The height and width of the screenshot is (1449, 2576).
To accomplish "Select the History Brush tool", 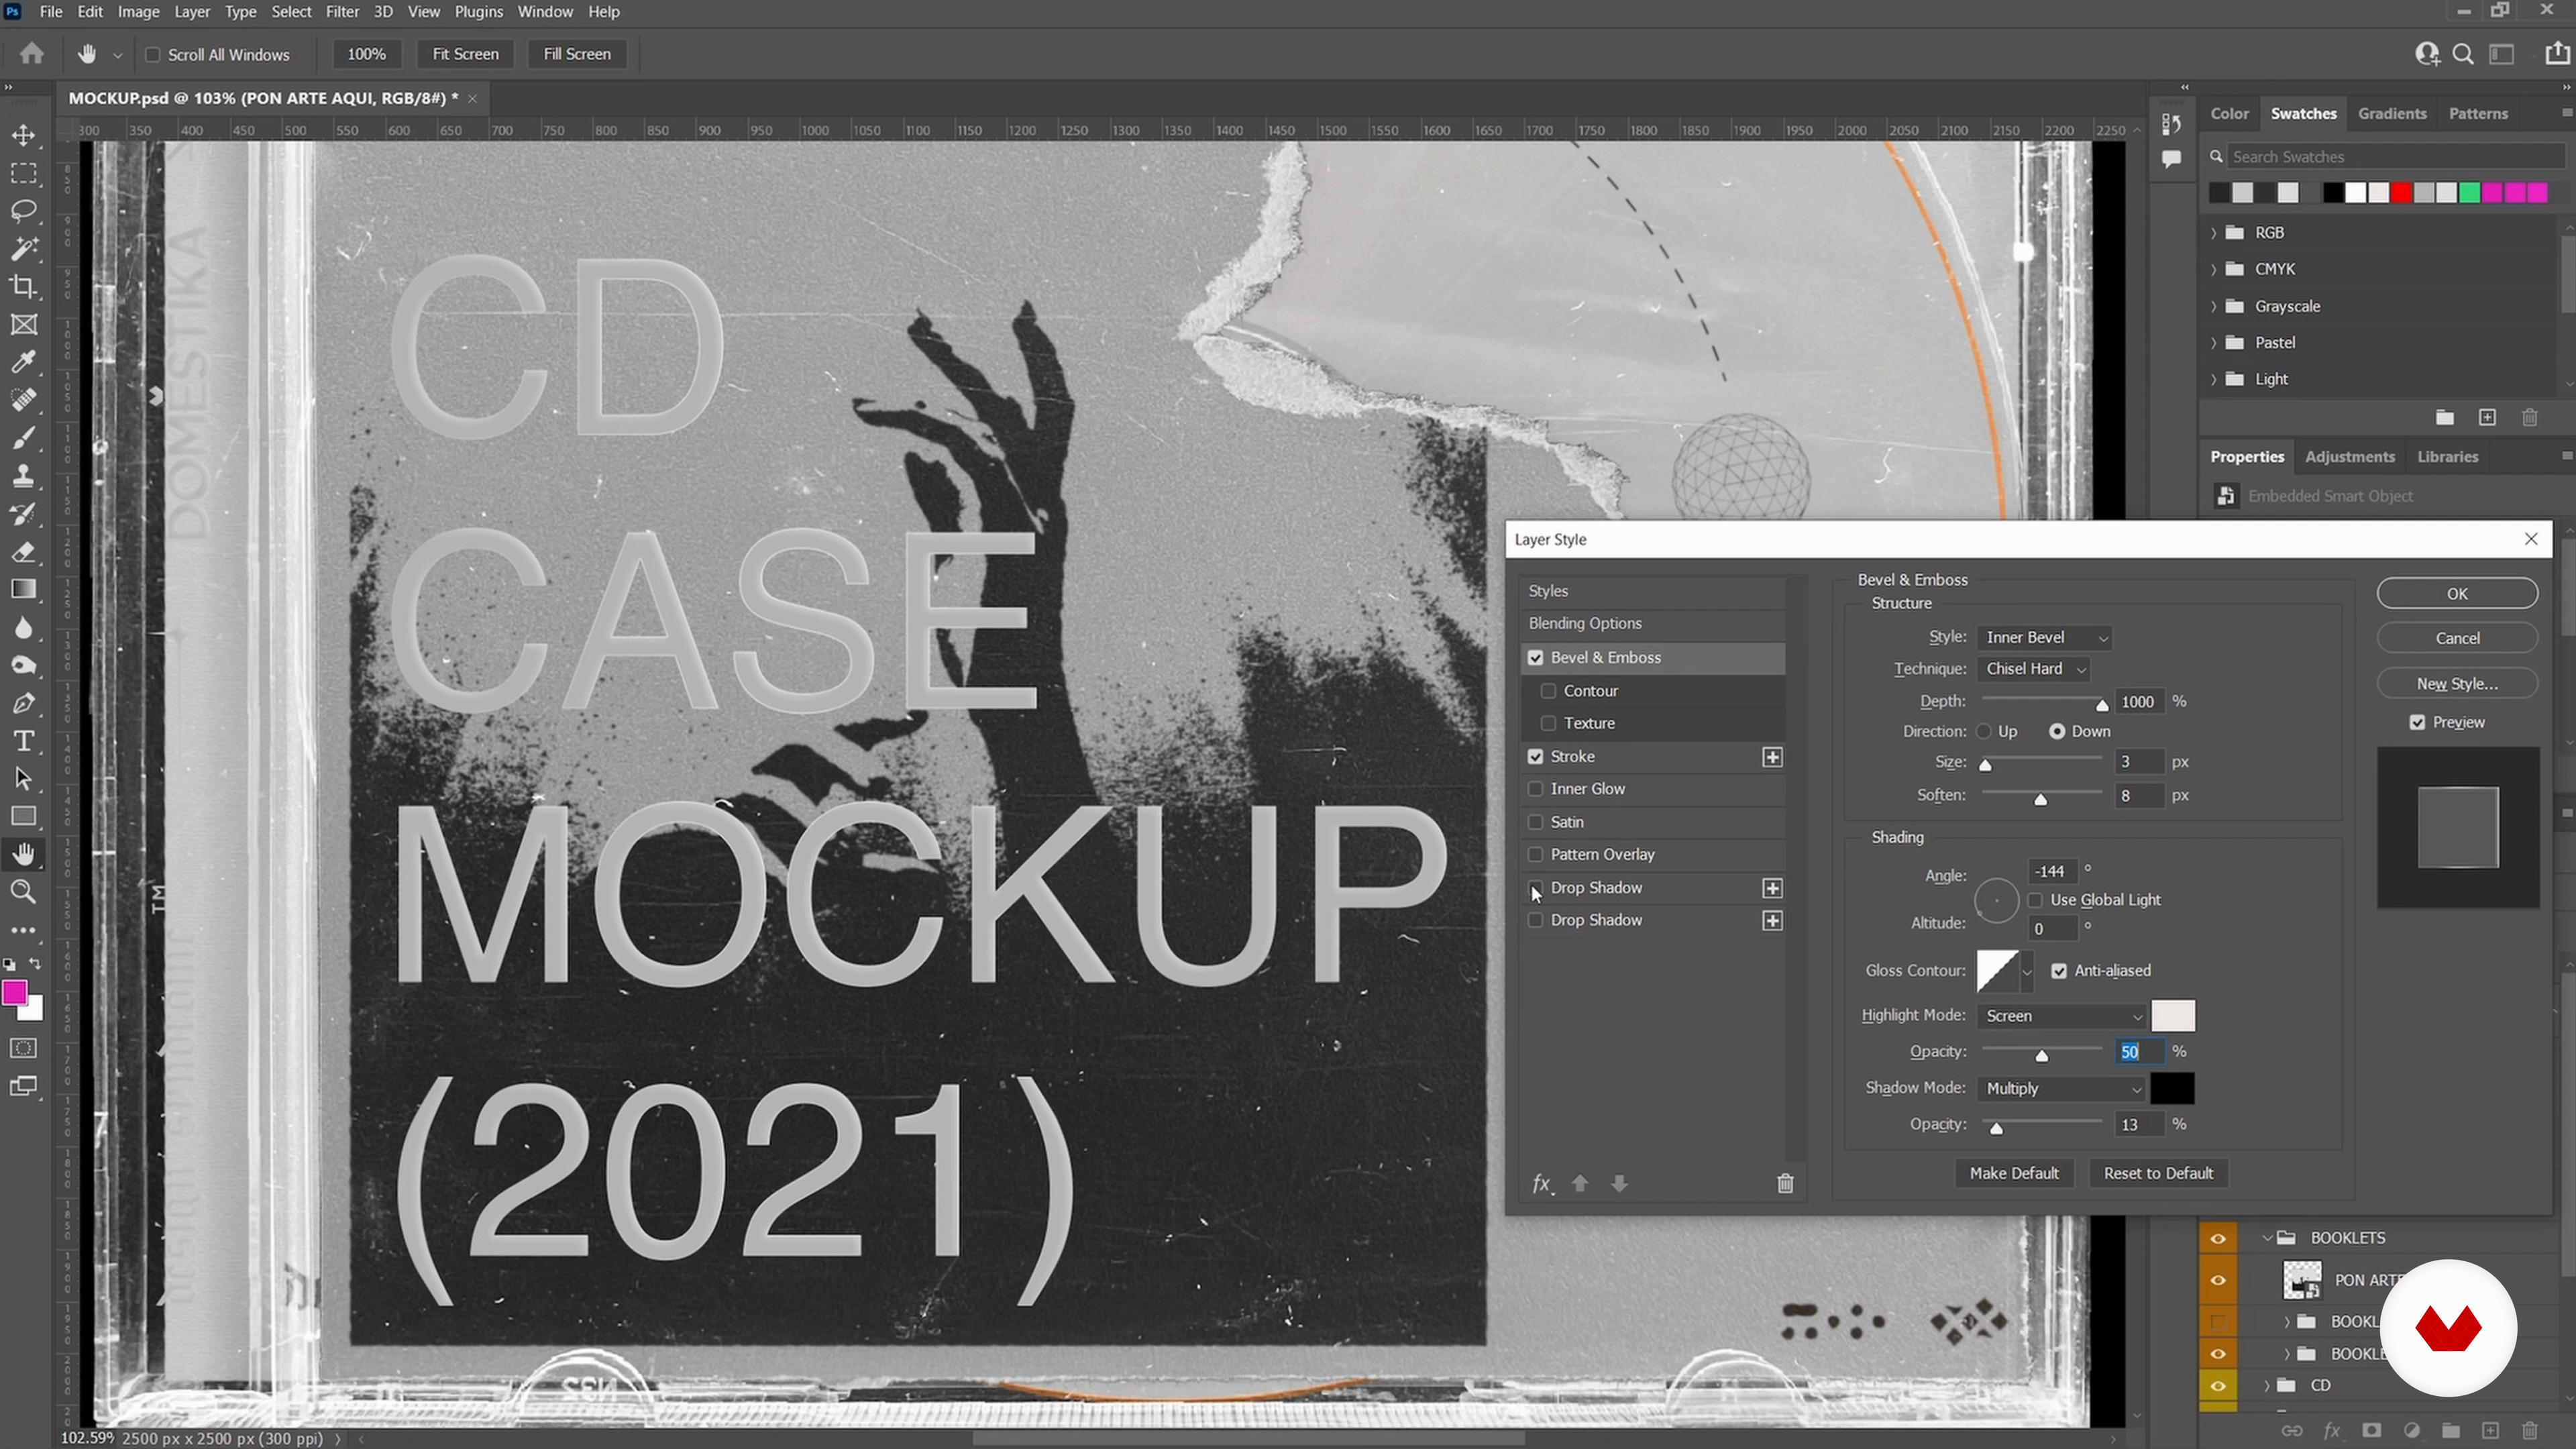I will click(24, 514).
